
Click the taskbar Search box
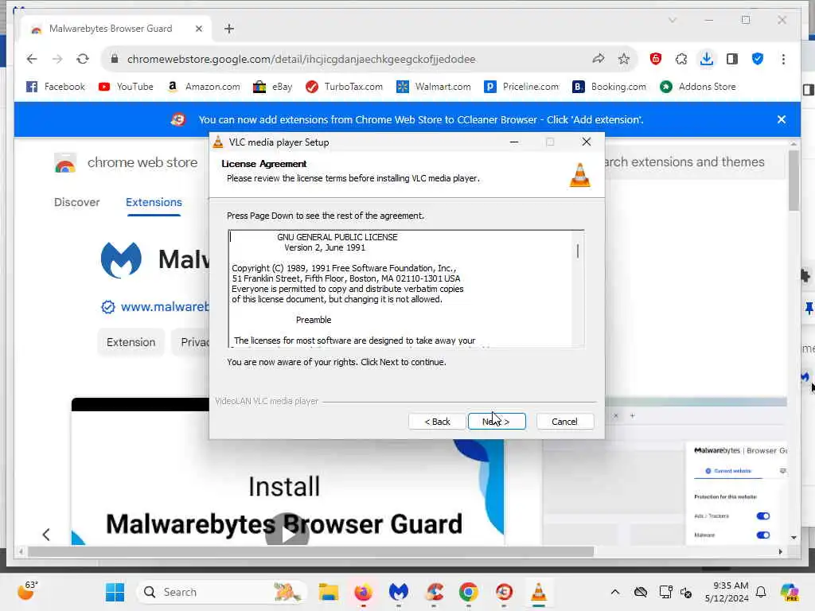(x=221, y=592)
